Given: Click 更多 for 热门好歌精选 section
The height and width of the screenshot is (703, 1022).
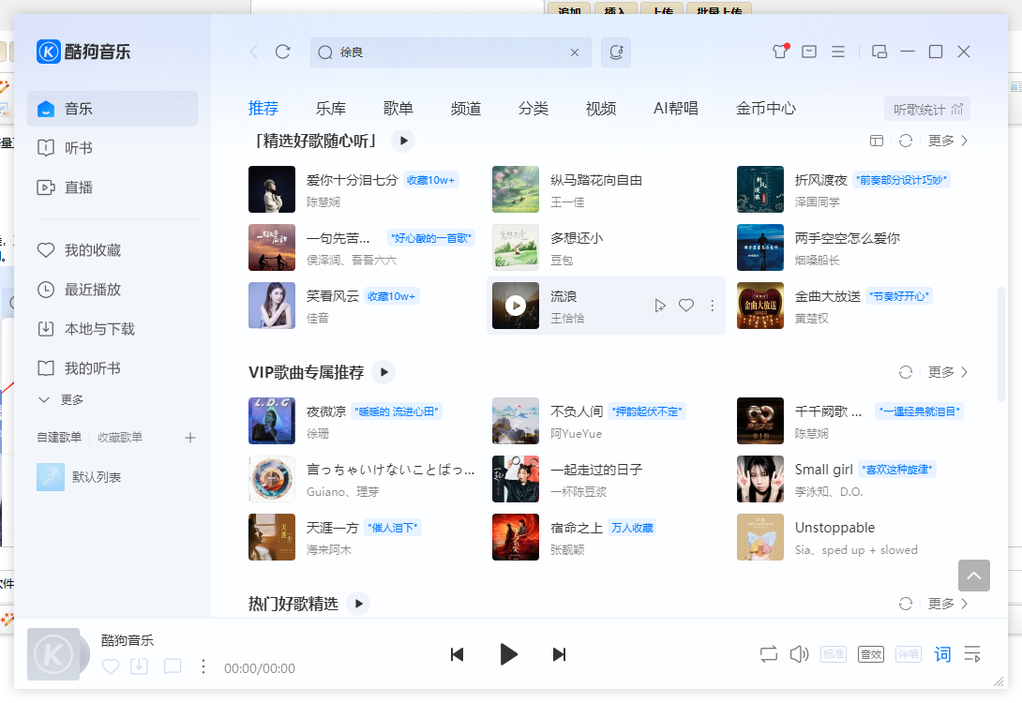Looking at the screenshot, I should pos(948,604).
